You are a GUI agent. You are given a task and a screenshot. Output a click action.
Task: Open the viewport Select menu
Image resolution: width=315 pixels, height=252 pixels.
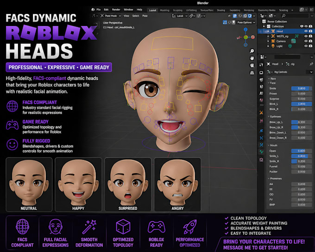pos(136,16)
